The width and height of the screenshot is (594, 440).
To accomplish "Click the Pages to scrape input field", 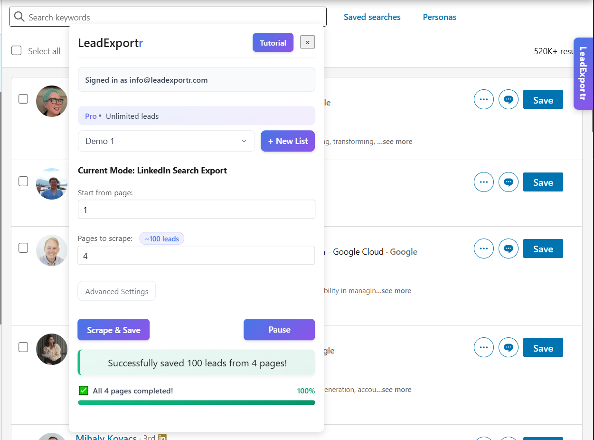I will click(196, 256).
